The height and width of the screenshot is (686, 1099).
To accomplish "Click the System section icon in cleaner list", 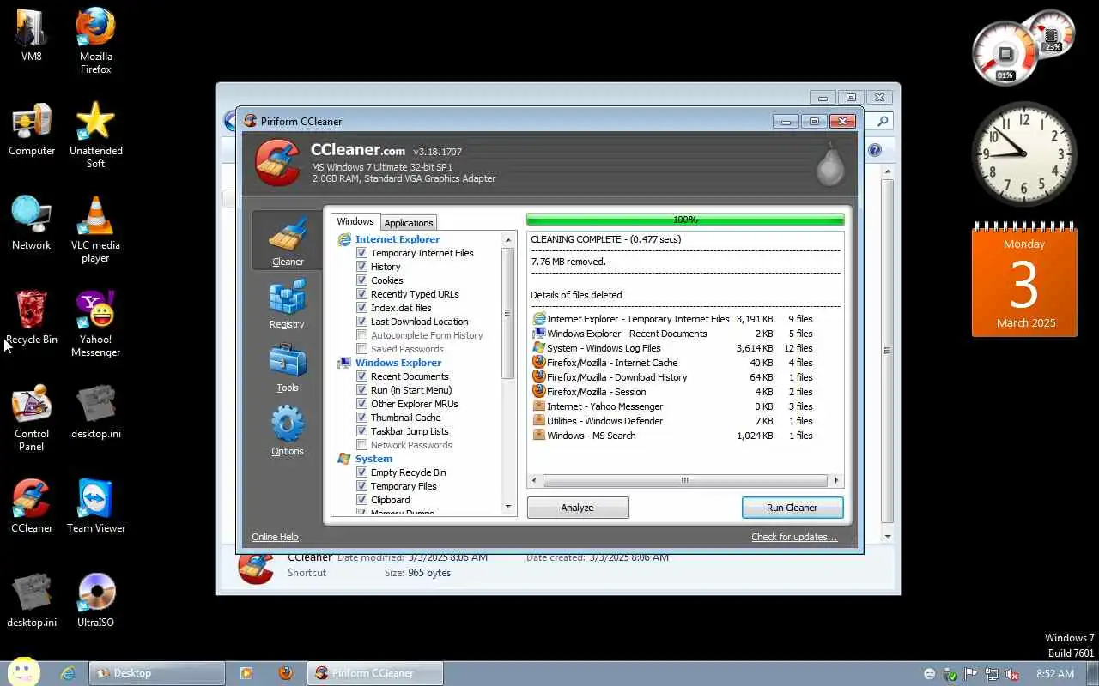I will point(345,459).
